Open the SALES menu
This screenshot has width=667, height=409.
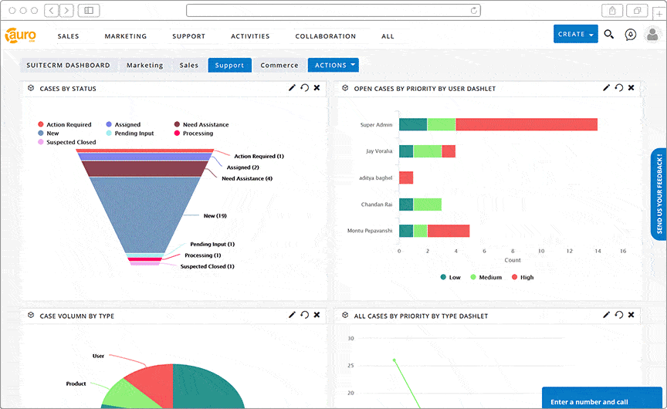[x=69, y=36]
